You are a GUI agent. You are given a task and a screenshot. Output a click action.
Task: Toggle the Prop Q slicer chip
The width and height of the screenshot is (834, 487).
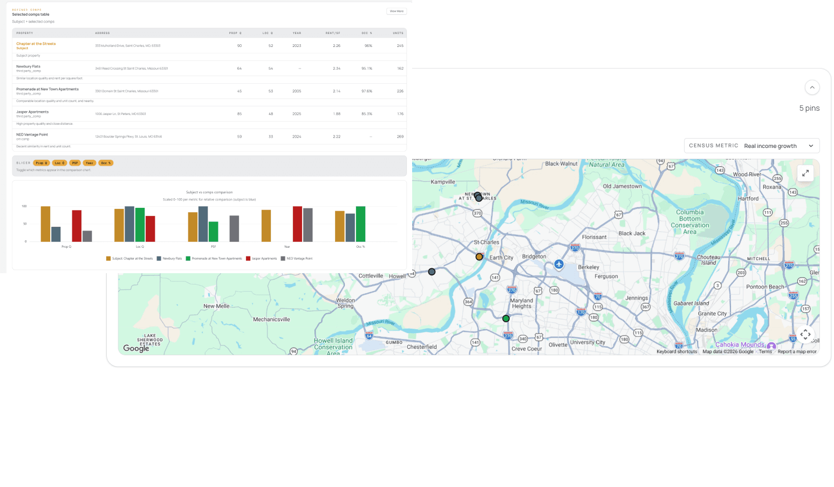pos(41,163)
